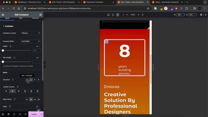Image resolution: width=208 pixels, height=117 pixels.
Task: Justify content to start
Action: (x=6, y=91)
